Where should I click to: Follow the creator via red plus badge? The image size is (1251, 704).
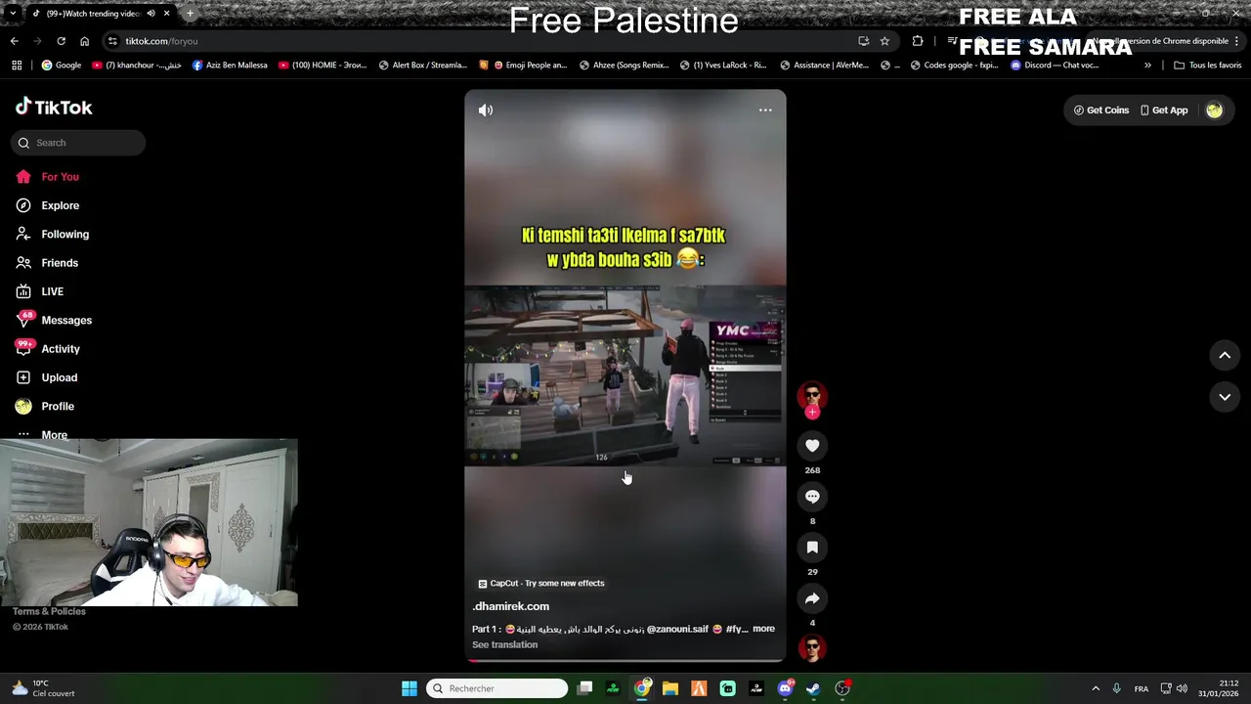[x=812, y=413]
